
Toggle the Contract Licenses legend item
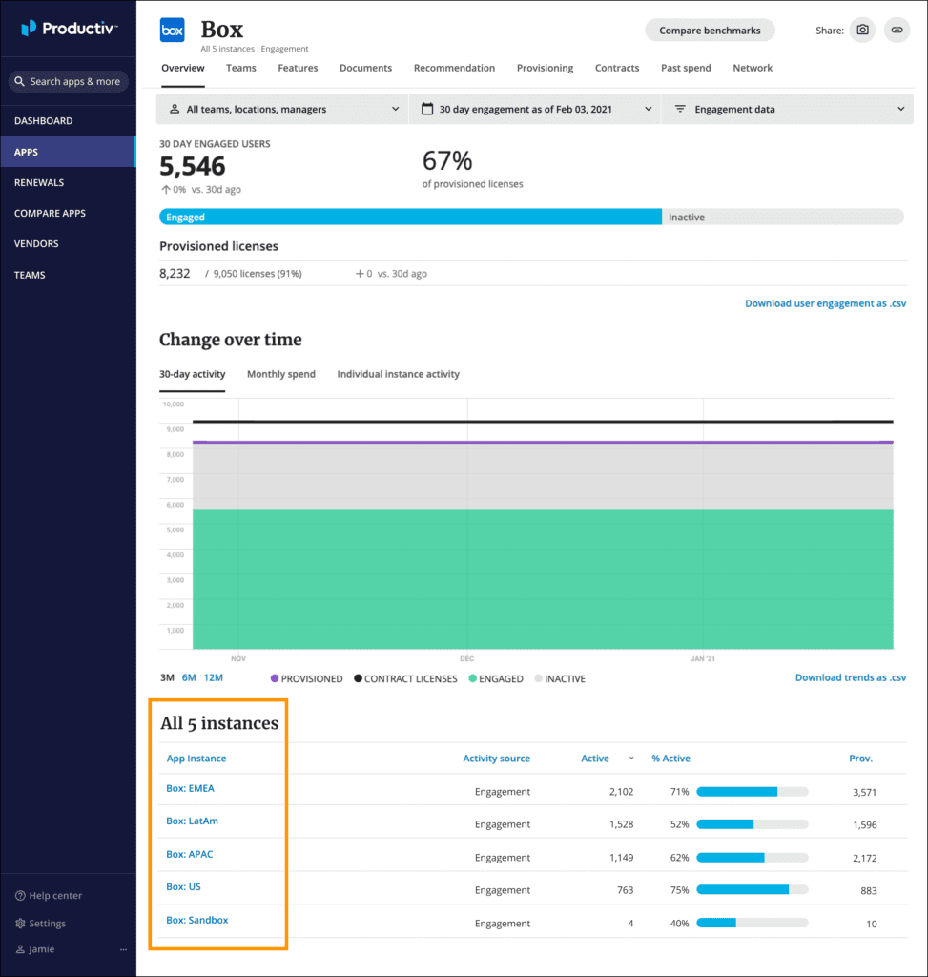(x=405, y=678)
